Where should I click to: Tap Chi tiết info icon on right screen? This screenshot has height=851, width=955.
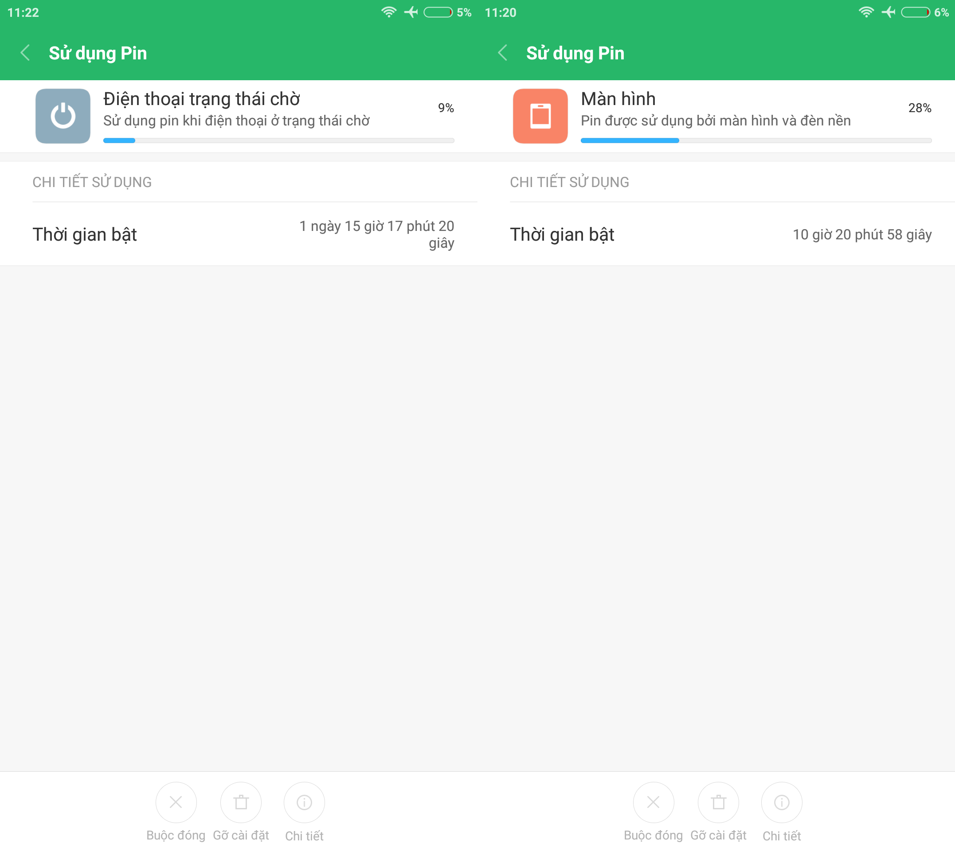pos(782,802)
